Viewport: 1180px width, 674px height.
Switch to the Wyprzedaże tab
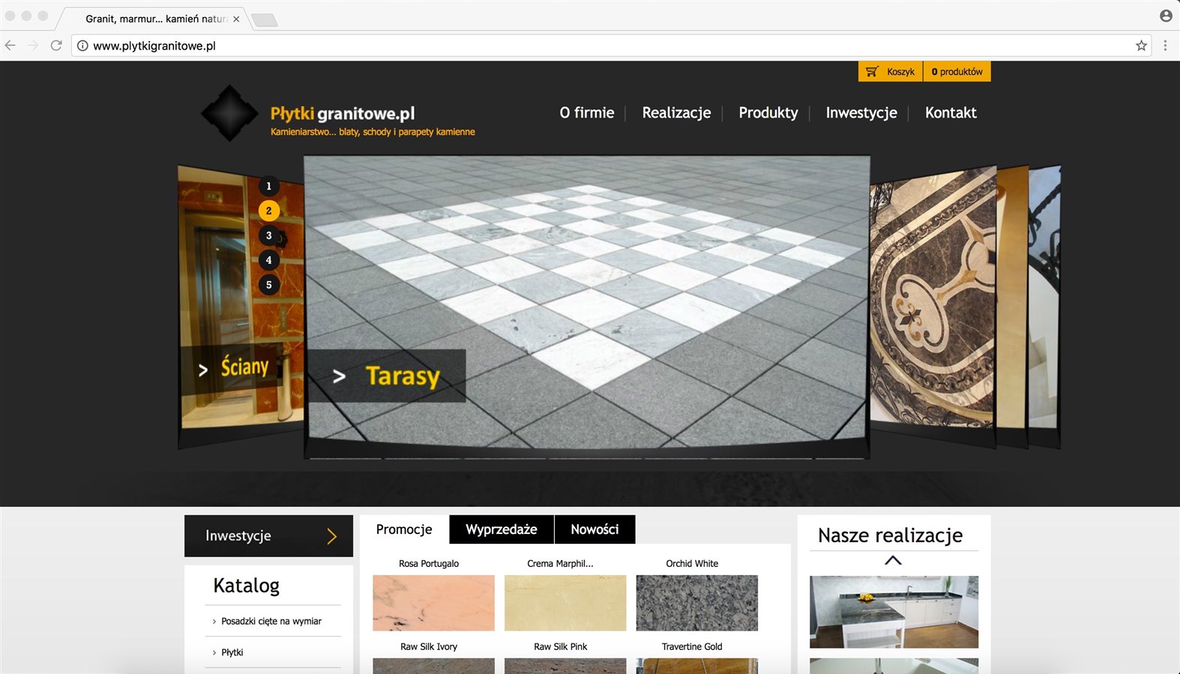[502, 529]
